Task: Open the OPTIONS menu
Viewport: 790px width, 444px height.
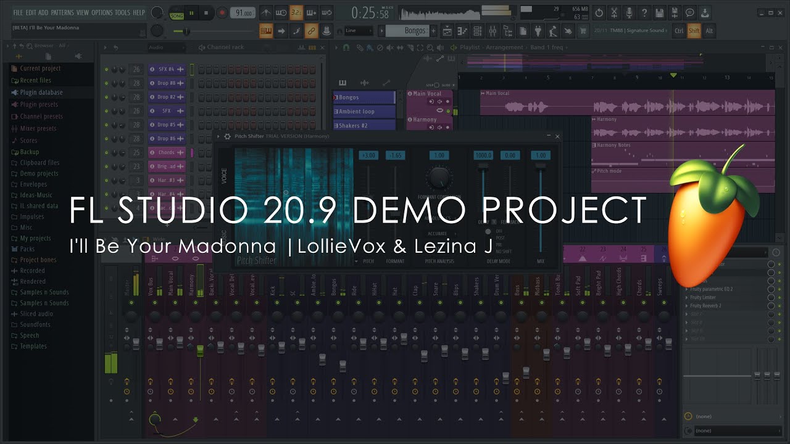Action: pos(102,12)
